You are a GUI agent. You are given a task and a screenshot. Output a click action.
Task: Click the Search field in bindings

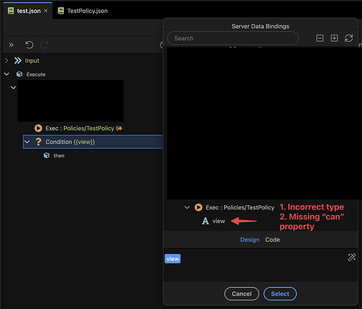(x=232, y=38)
